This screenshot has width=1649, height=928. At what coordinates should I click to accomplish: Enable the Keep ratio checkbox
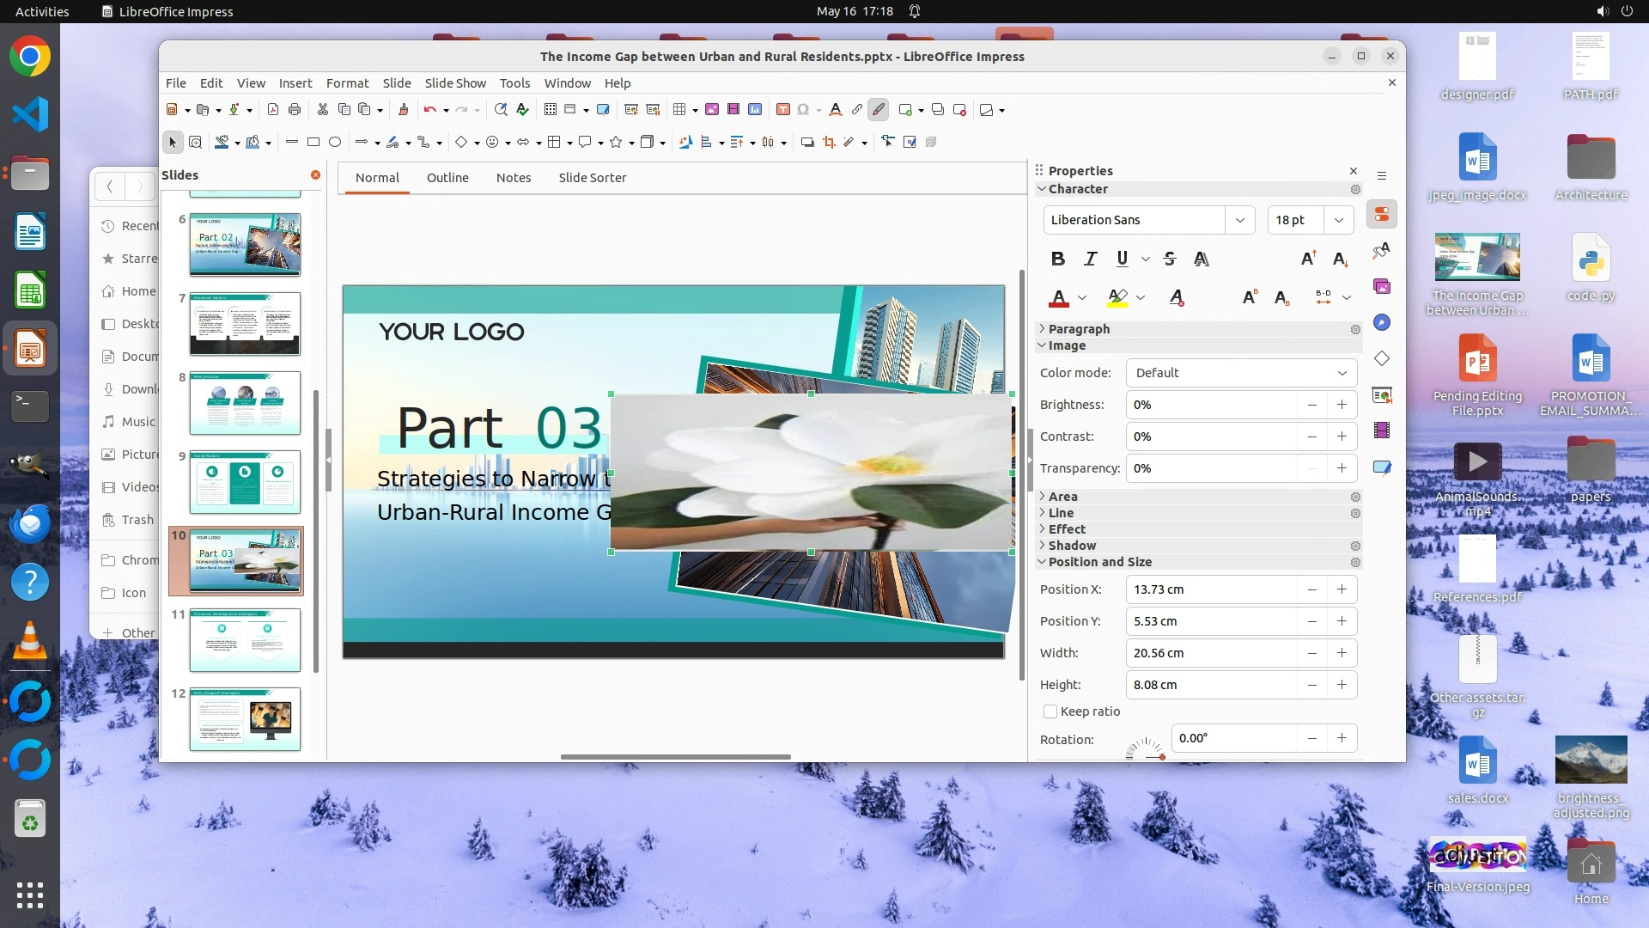click(x=1050, y=711)
